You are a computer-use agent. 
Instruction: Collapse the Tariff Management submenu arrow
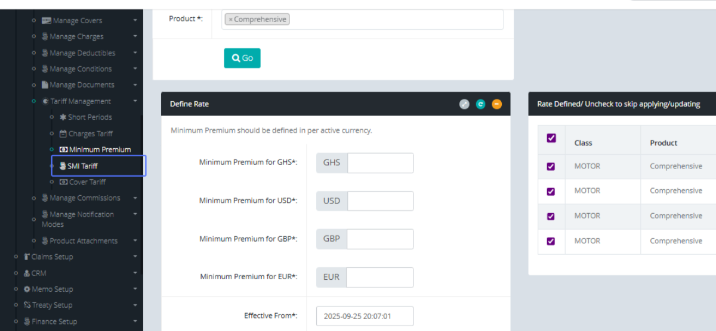[135, 101]
